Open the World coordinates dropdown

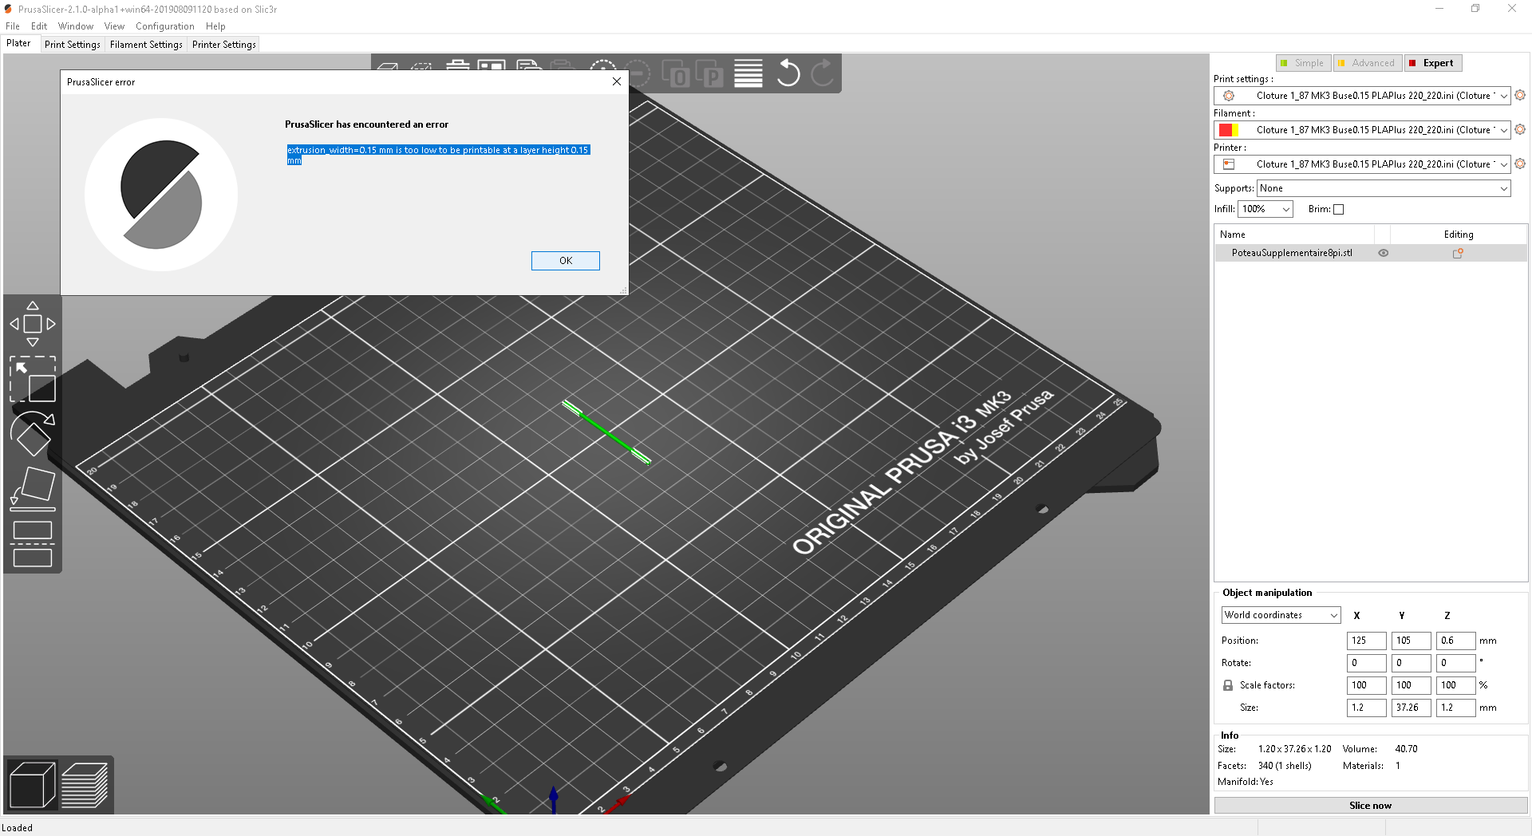point(1281,615)
